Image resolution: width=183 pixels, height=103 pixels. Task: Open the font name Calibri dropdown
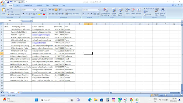[33, 10]
